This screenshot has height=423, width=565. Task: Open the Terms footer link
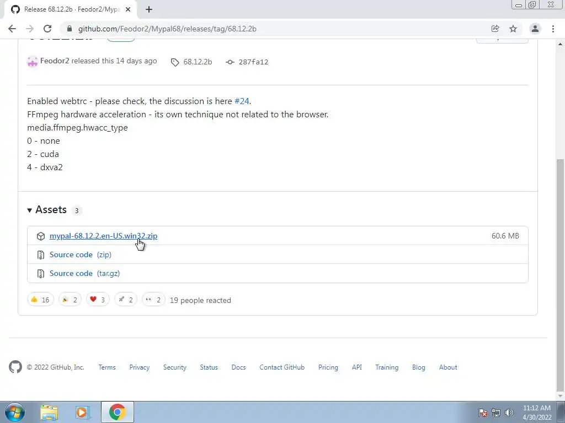pos(107,367)
